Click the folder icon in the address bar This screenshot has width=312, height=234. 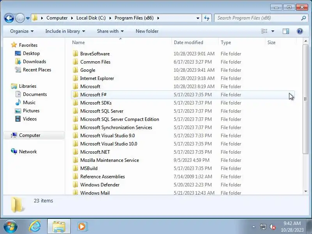coord(35,18)
